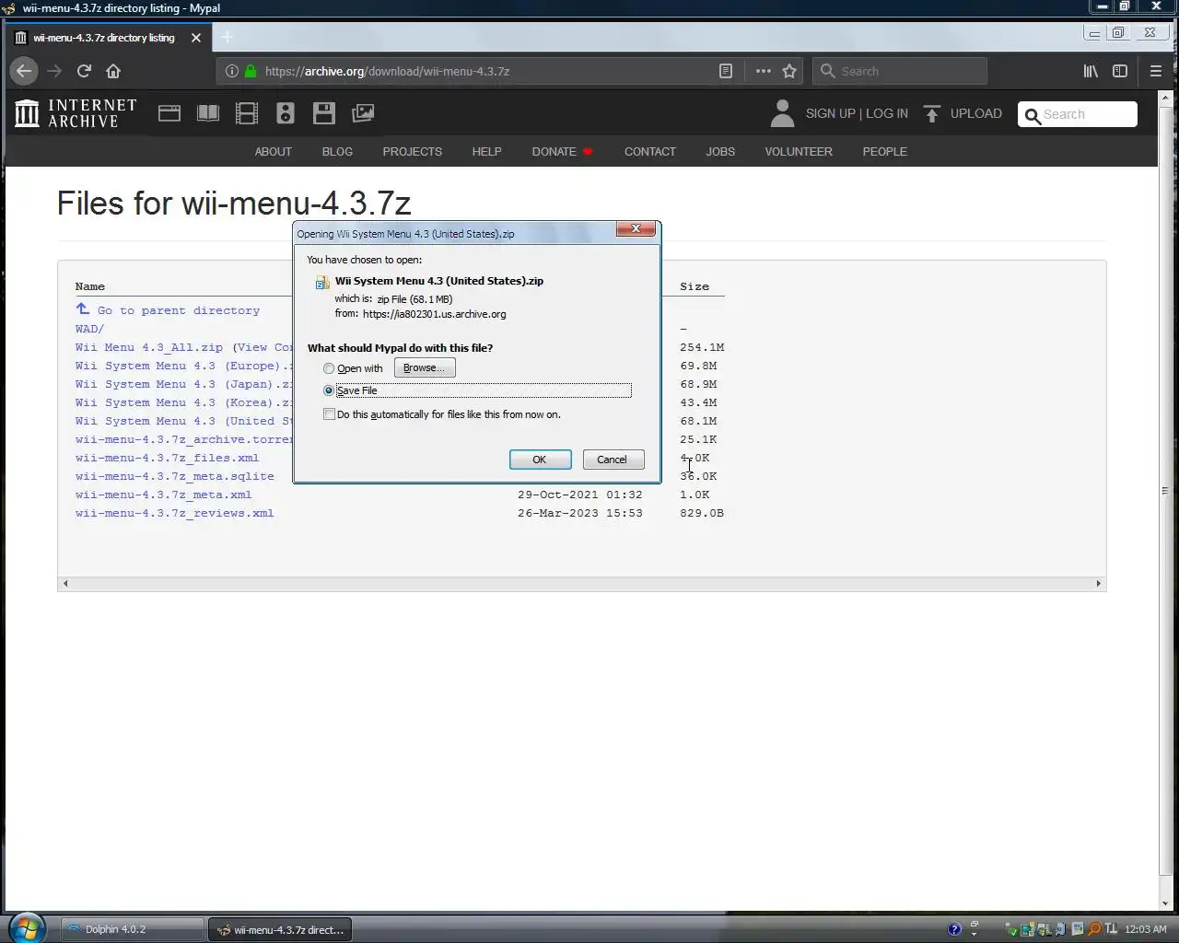Cancel the file download dialog
This screenshot has width=1179, height=943.
[x=613, y=460]
